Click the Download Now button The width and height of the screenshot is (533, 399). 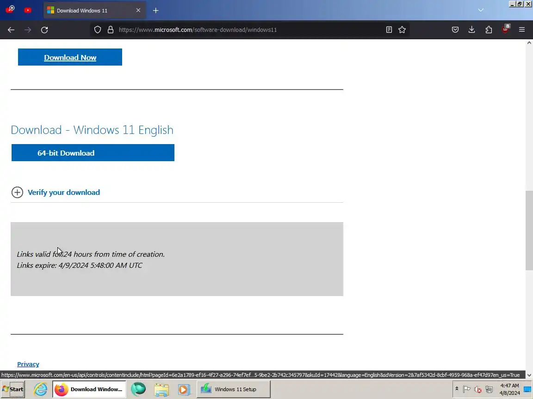(x=70, y=57)
